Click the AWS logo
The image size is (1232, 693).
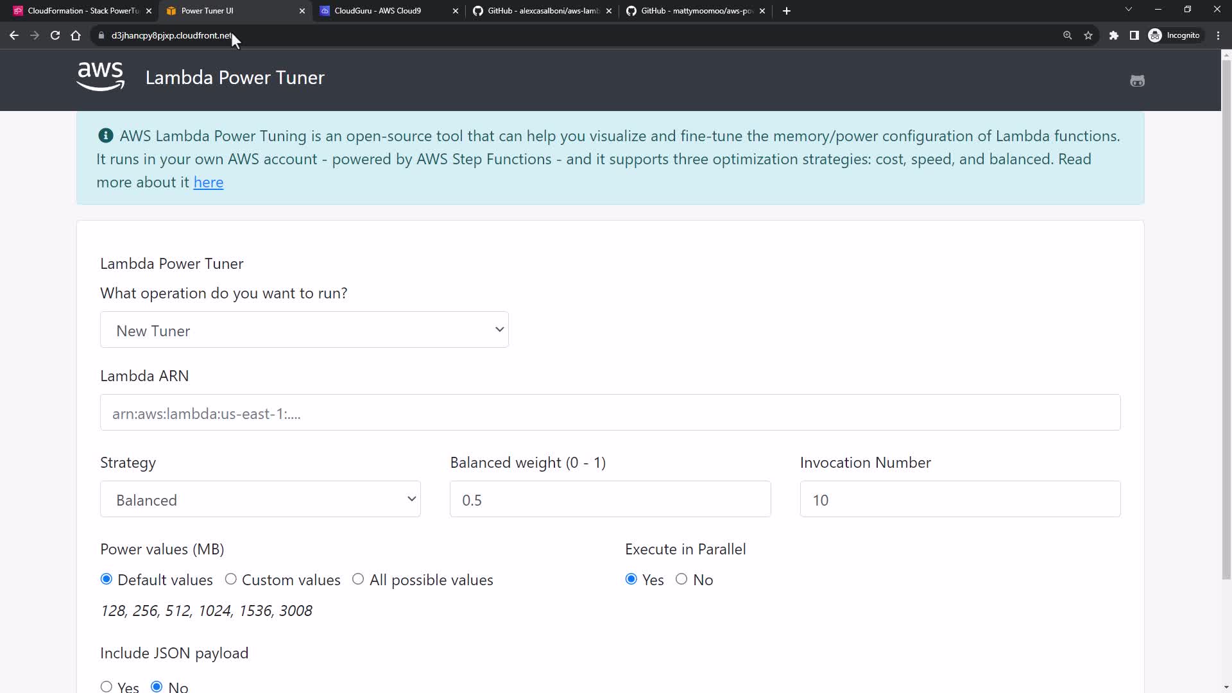coord(101,77)
